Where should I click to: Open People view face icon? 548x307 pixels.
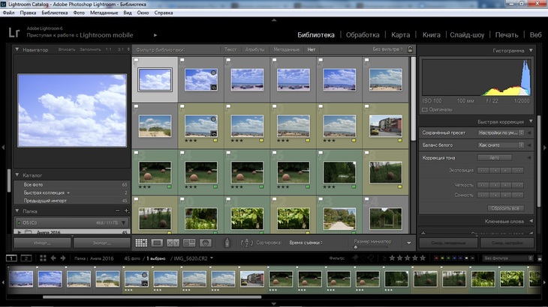206,243
